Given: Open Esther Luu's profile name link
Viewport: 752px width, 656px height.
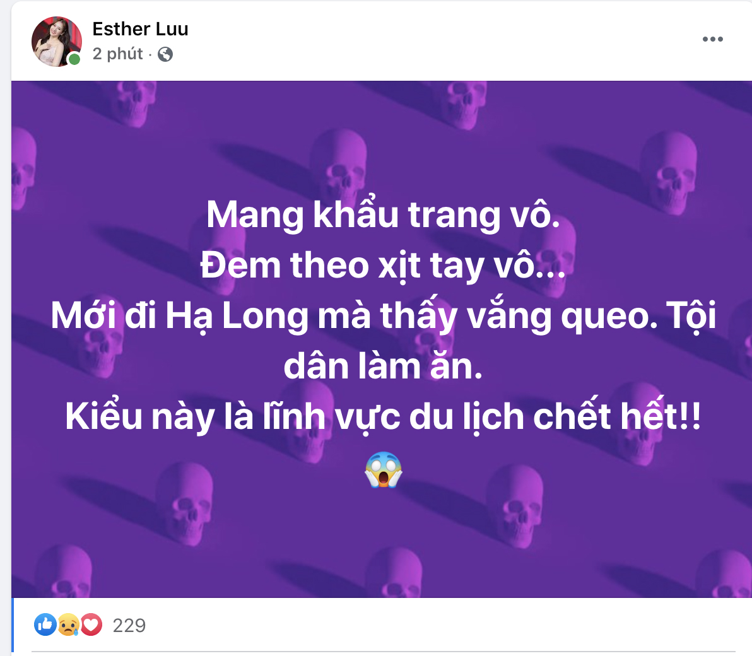Looking at the screenshot, I should 140,29.
